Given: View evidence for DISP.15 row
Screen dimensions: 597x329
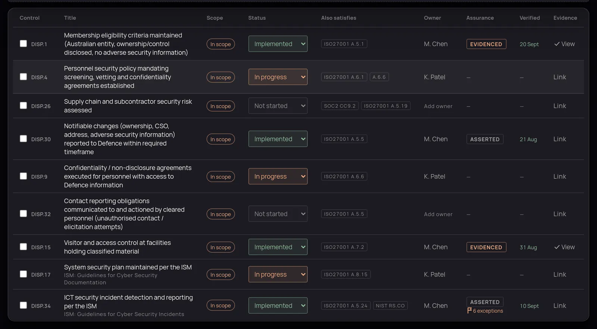Looking at the screenshot, I should 564,247.
